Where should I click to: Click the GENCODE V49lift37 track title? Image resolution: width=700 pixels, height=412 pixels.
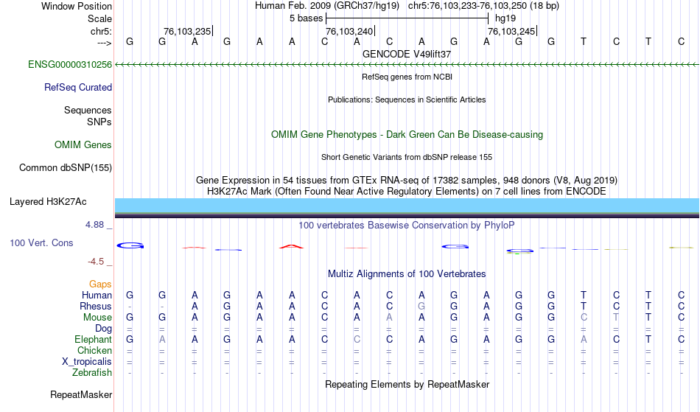pyautogui.click(x=407, y=54)
